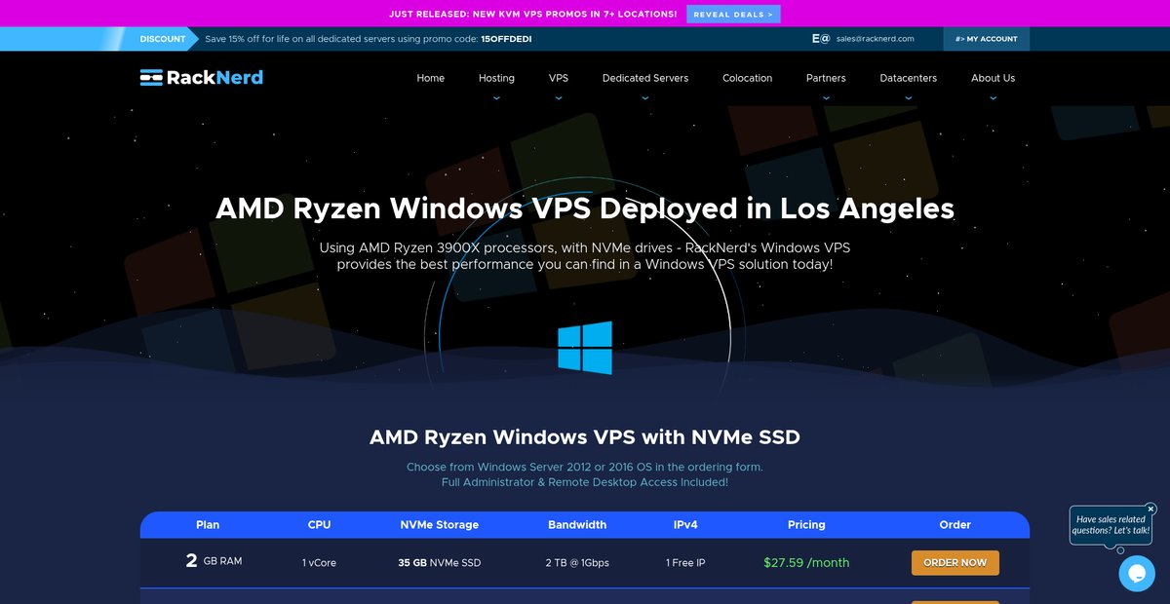Screen dimensions: 1170x604
Task: Expand the chevron under Hosting
Action: 496,97
